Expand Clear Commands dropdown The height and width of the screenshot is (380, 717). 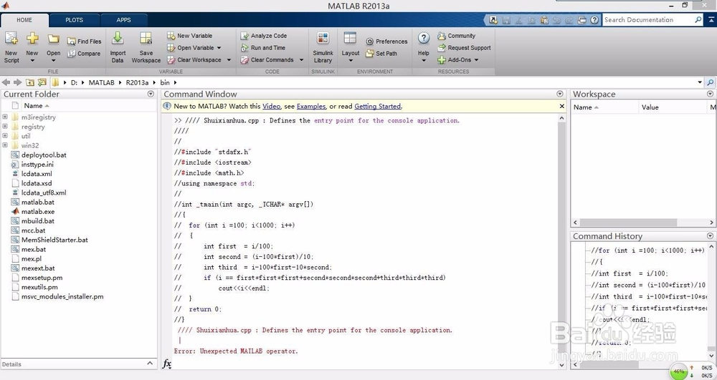tap(301, 60)
